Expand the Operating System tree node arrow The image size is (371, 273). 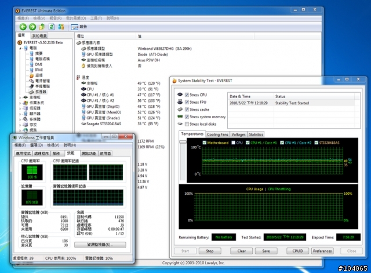click(20, 103)
